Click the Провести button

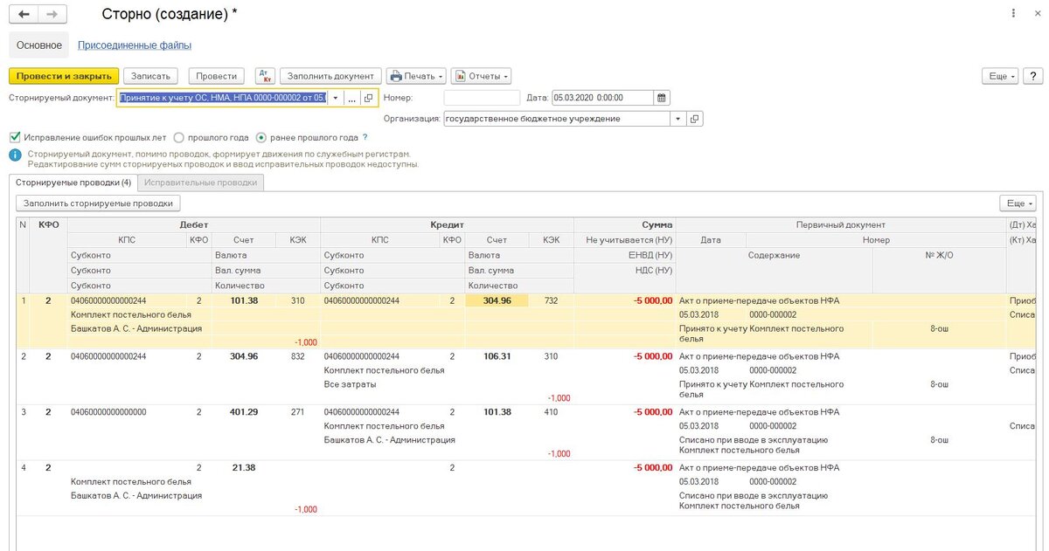pyautogui.click(x=217, y=76)
